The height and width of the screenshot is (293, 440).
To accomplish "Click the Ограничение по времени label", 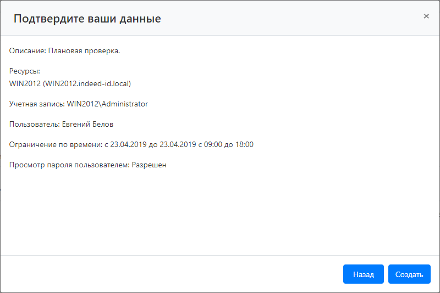I will 56,144.
